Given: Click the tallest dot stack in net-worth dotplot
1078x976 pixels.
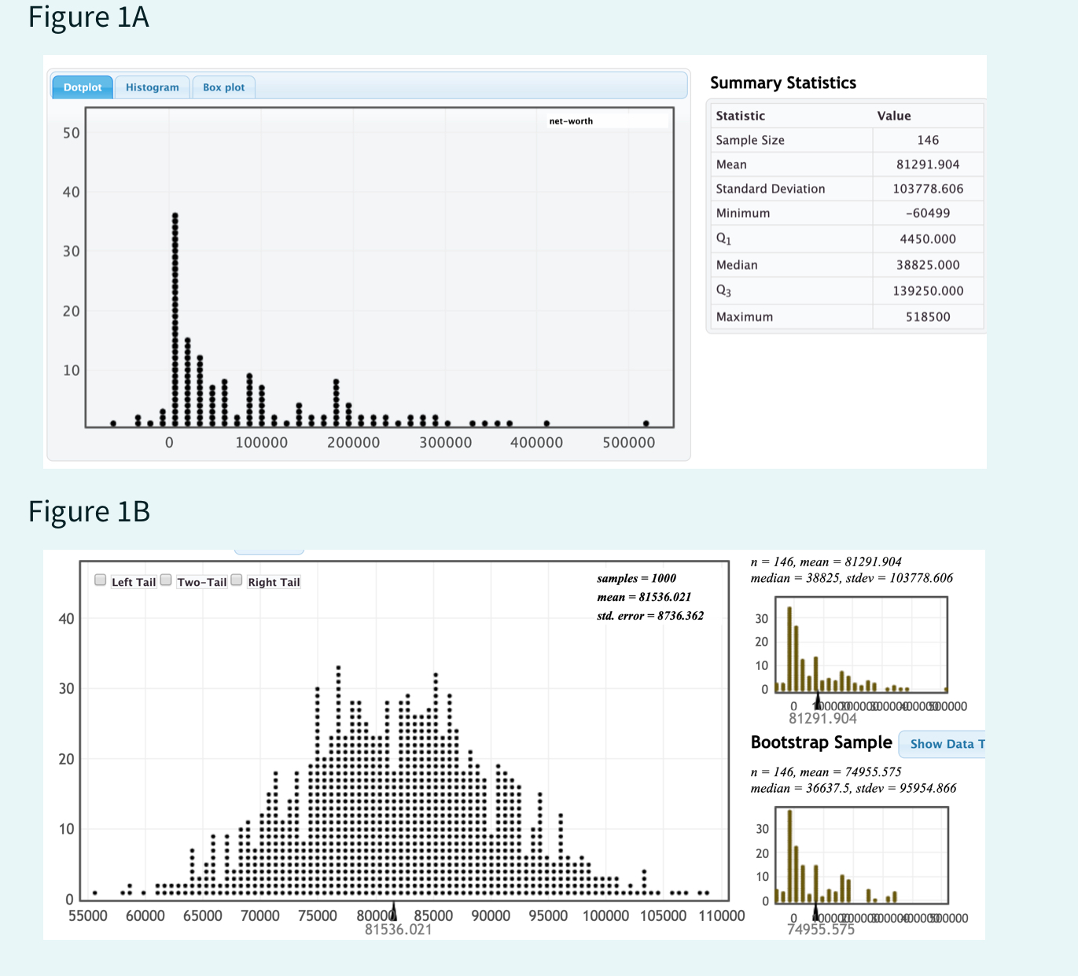Looking at the screenshot, I should coord(175,319).
